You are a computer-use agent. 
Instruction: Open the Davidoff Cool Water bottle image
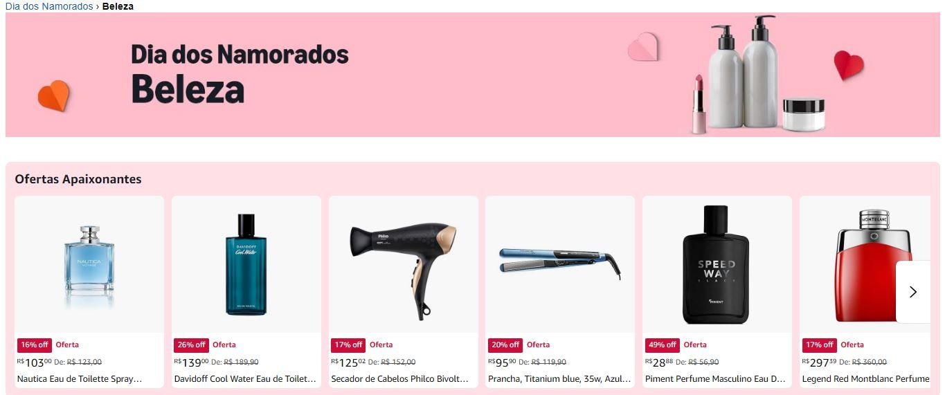pyautogui.click(x=246, y=264)
